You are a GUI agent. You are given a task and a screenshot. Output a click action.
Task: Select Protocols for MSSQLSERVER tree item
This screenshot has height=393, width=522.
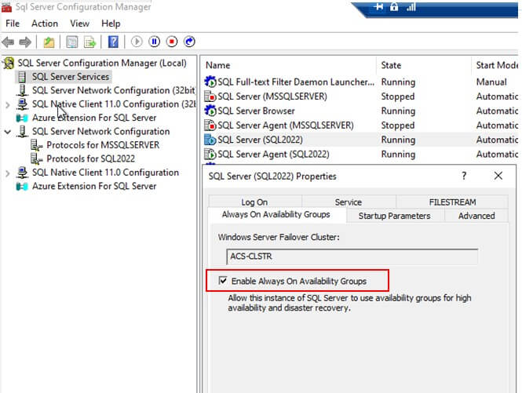(103, 145)
